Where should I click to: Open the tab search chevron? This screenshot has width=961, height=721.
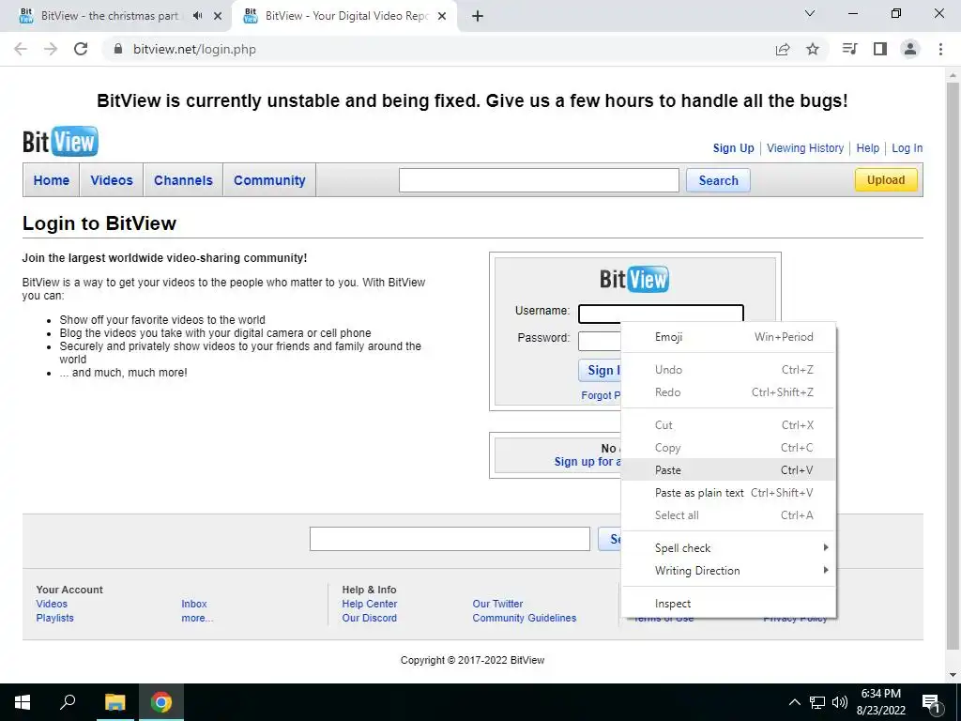pos(810,13)
